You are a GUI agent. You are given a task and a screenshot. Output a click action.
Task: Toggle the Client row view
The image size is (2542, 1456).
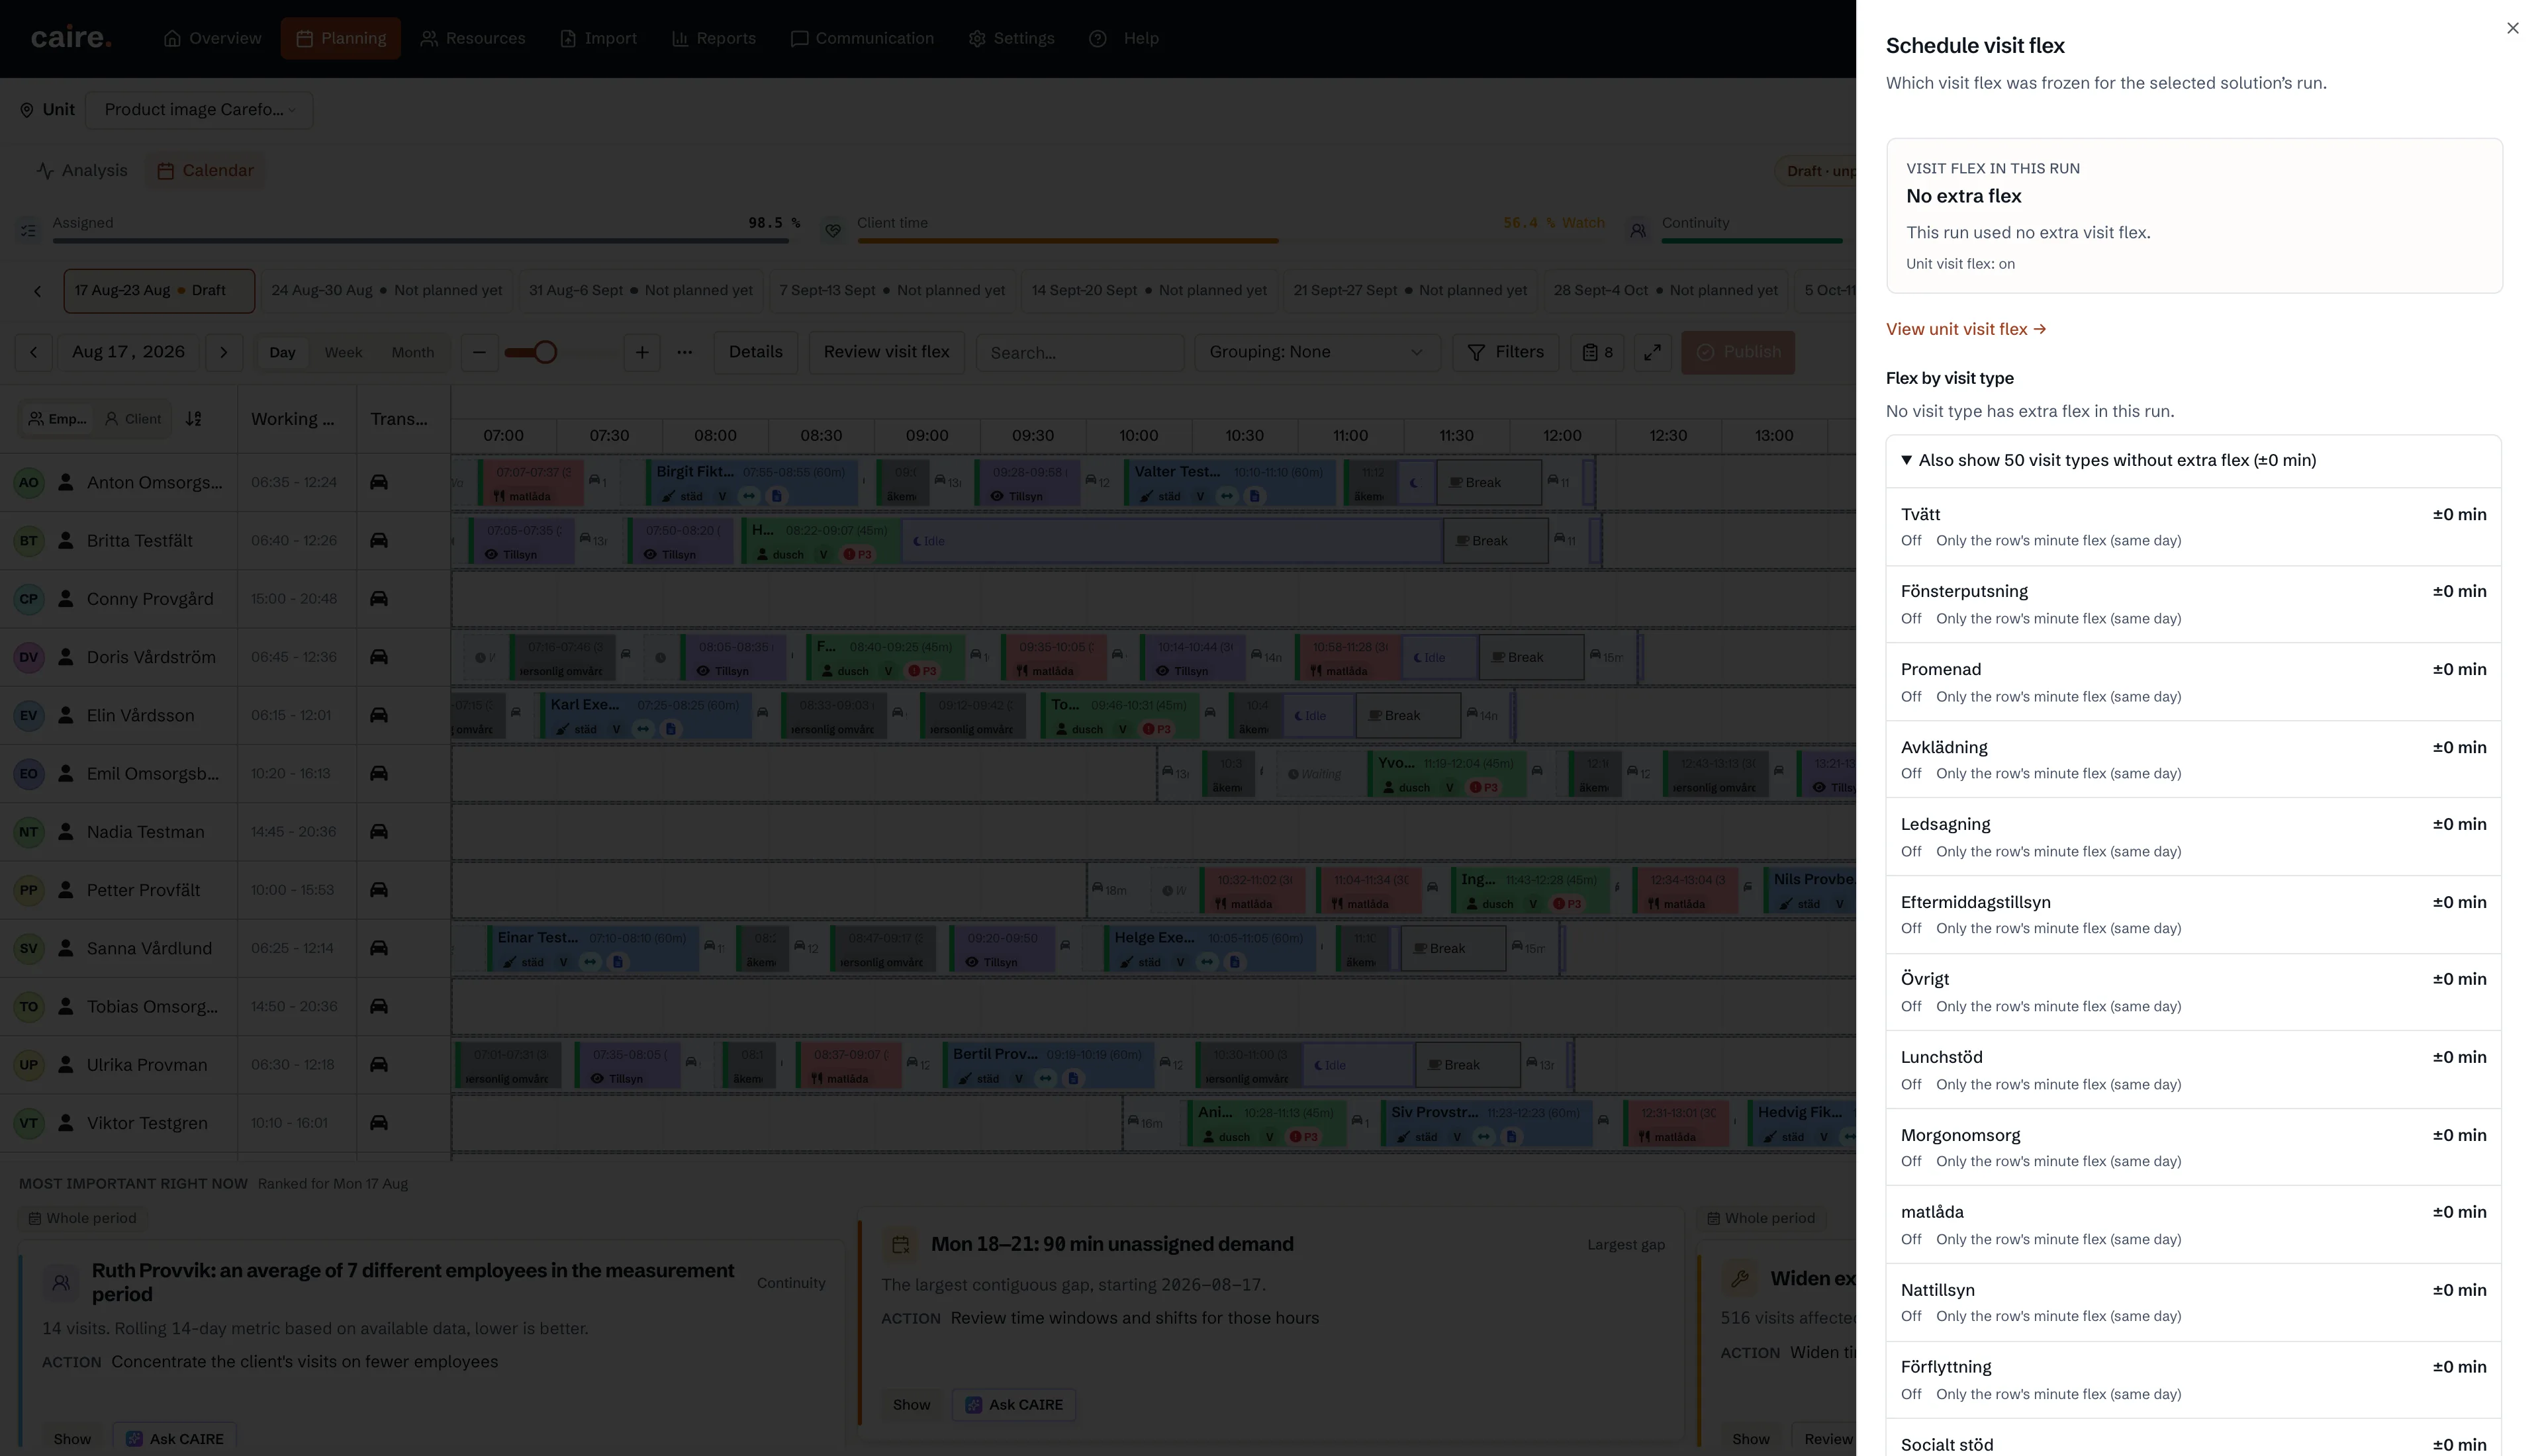[133, 419]
